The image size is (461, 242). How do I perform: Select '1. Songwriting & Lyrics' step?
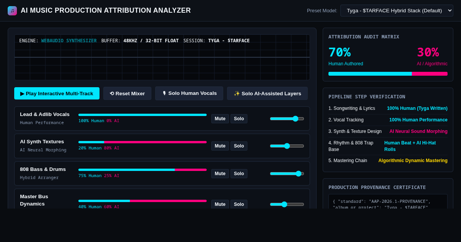pyautogui.click(x=352, y=108)
